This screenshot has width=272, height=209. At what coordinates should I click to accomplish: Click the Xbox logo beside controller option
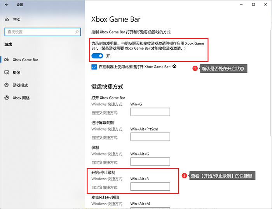point(174,66)
